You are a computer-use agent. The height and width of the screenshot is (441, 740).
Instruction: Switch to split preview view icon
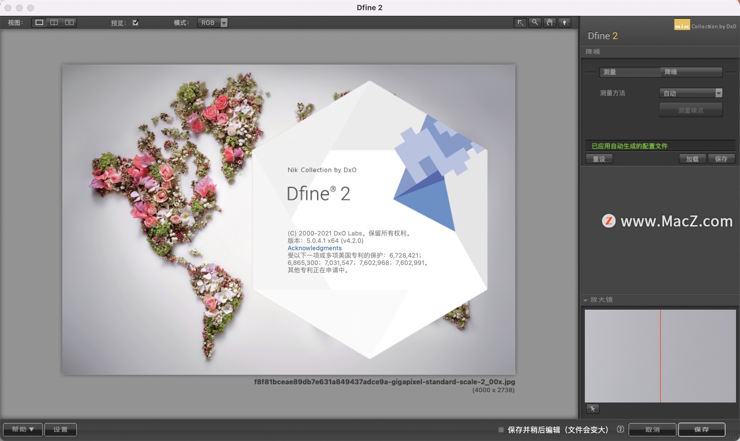tap(54, 23)
